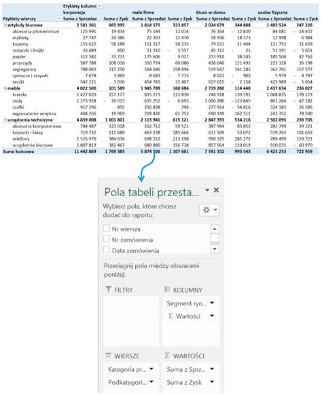Select the krzesła row label

[20, 94]
